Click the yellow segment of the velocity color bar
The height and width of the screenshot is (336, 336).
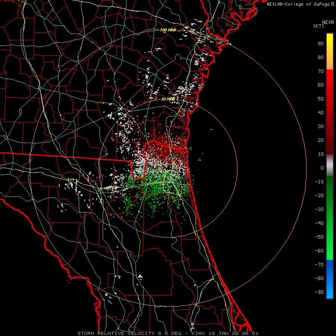tap(330, 52)
